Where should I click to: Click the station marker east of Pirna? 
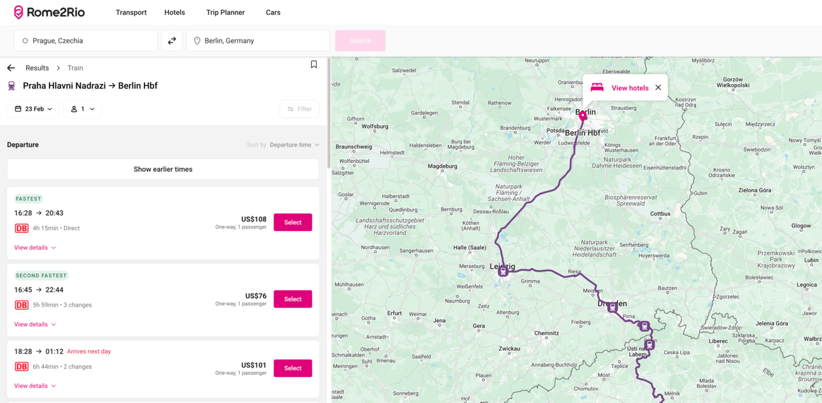(x=644, y=326)
